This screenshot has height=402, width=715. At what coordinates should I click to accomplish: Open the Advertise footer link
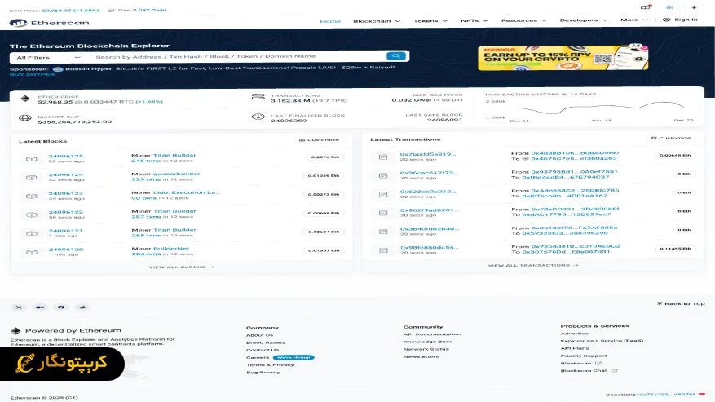coord(575,334)
